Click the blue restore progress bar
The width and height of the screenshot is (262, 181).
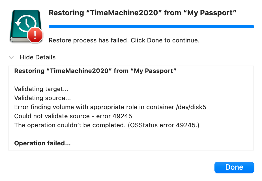coord(151,27)
